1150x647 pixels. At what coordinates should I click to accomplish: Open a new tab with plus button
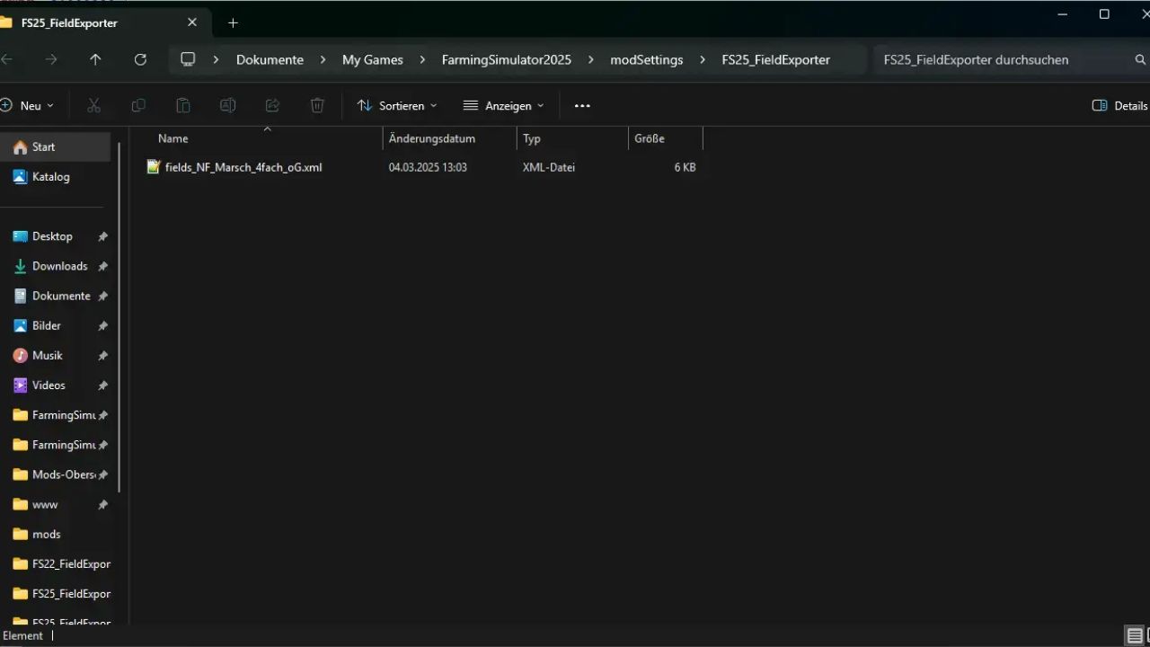click(233, 22)
